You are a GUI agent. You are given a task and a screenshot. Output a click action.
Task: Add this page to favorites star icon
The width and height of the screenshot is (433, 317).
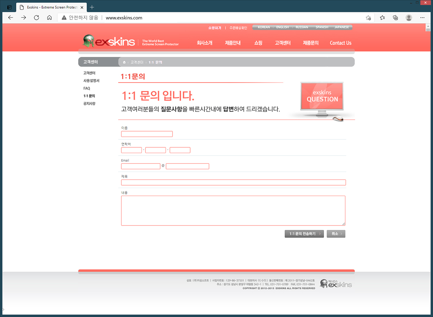click(x=368, y=18)
